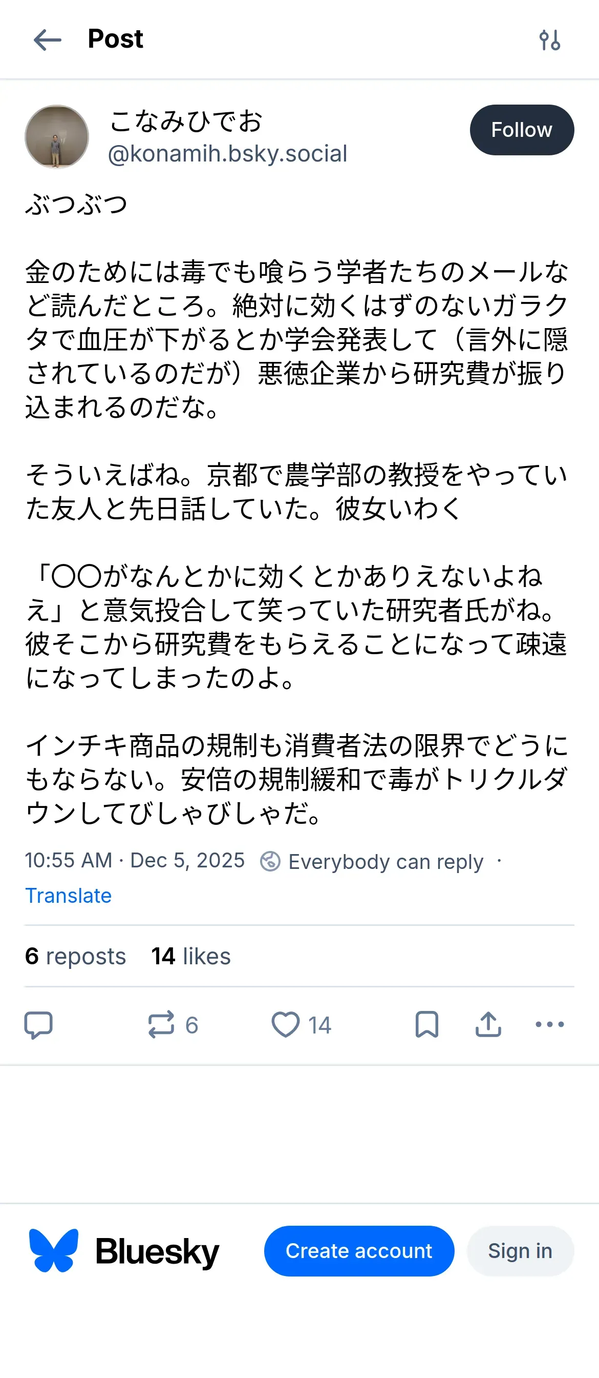Open the three-dot more options menu

pyautogui.click(x=549, y=1024)
